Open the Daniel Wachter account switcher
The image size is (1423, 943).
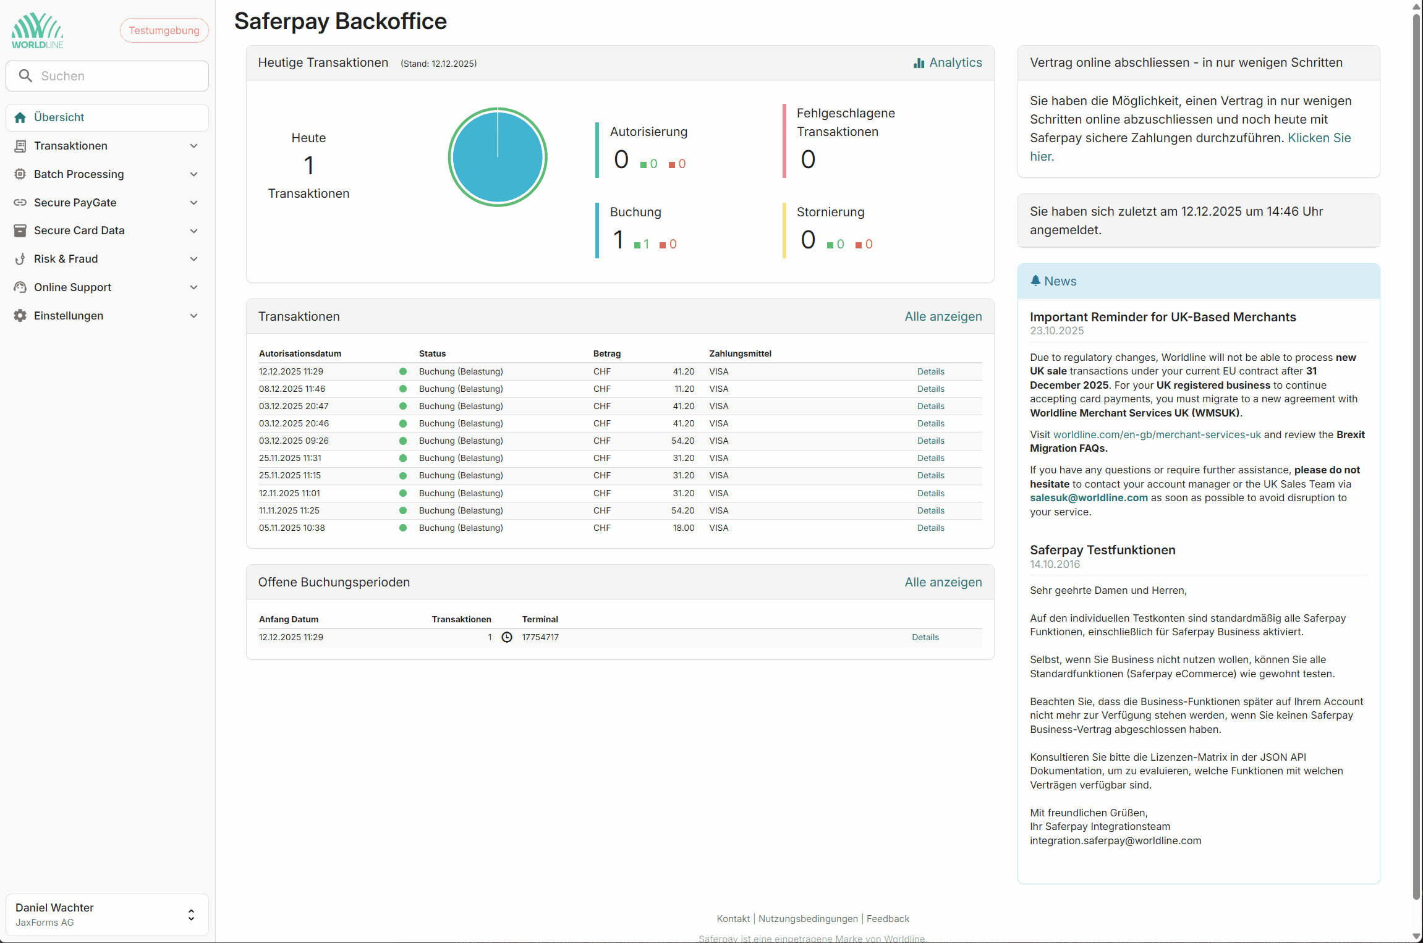point(191,915)
